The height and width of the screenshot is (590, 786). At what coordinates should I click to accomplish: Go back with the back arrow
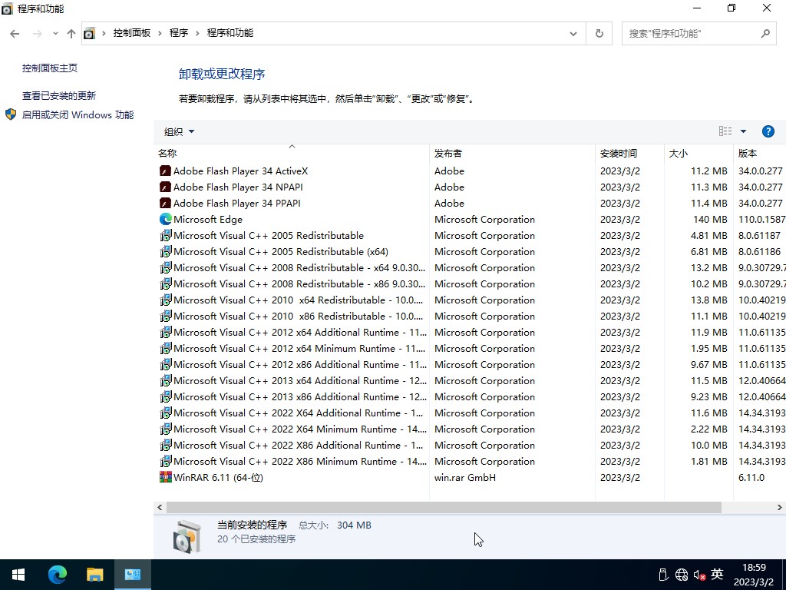pyautogui.click(x=15, y=33)
